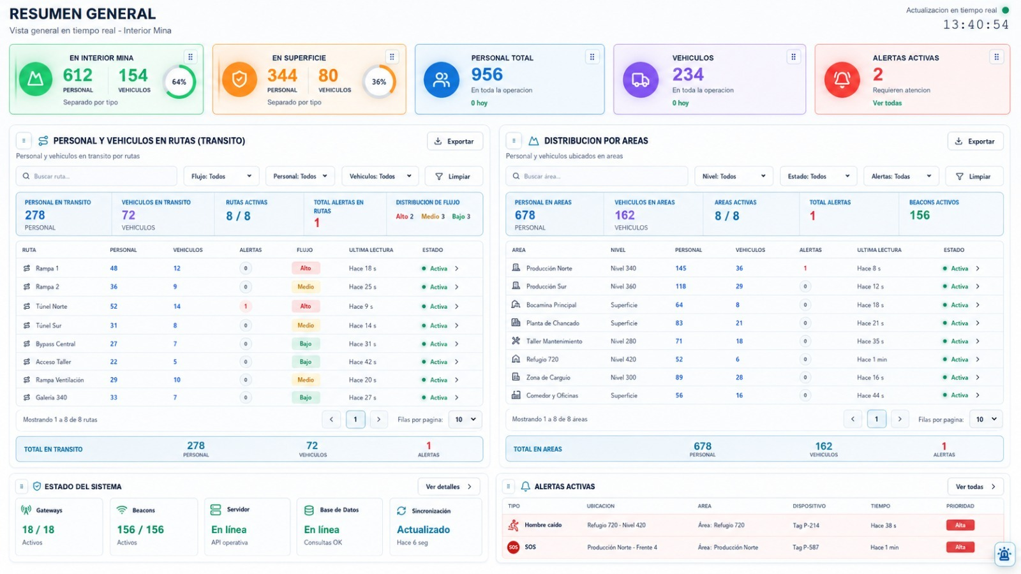
Task: Select the Zona de Carguio area row name
Action: (x=548, y=378)
